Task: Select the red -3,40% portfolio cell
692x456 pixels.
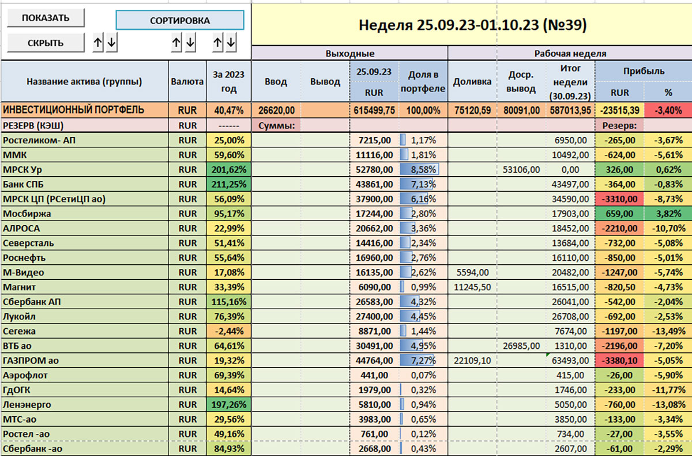Action: click(x=667, y=111)
